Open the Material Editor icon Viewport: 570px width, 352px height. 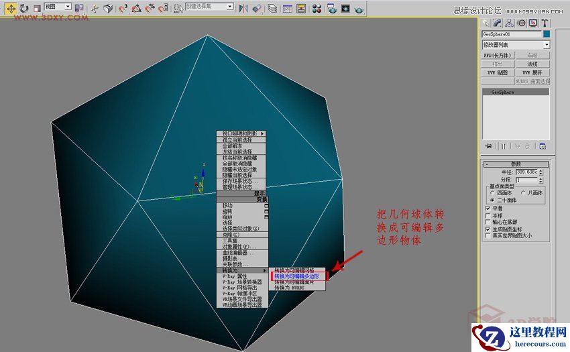pyautogui.click(x=317, y=8)
